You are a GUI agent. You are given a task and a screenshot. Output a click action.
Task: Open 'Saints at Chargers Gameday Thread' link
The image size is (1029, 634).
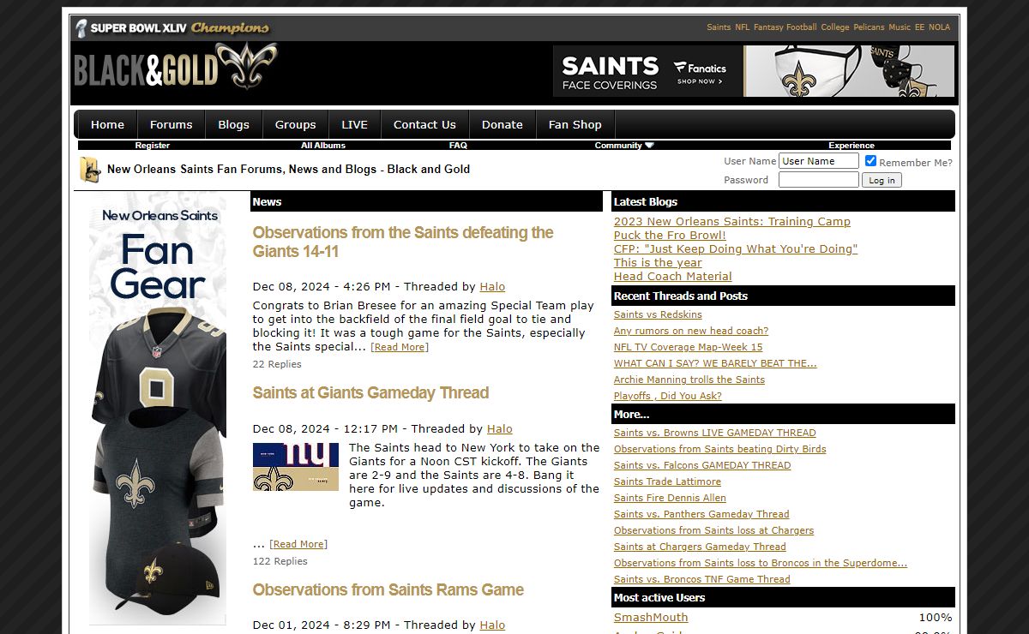(x=700, y=547)
